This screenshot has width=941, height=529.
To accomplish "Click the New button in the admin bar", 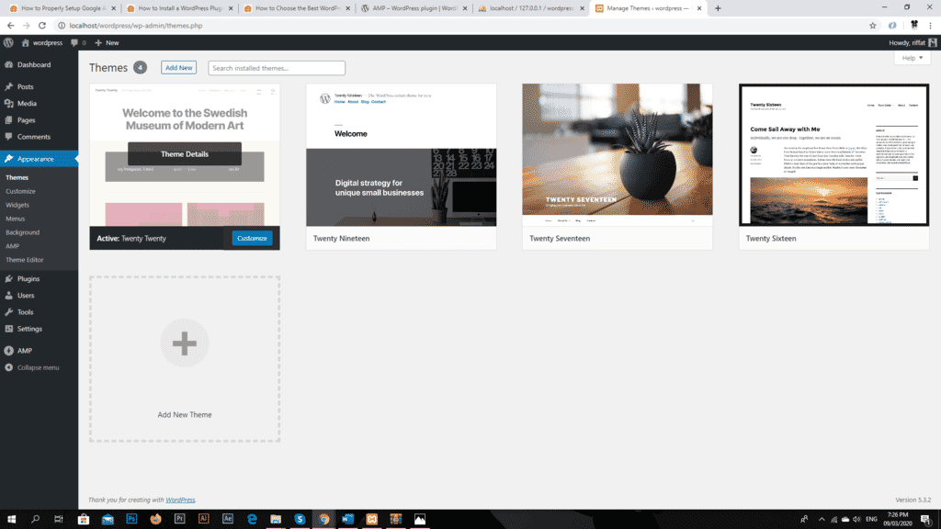I will click(x=107, y=42).
